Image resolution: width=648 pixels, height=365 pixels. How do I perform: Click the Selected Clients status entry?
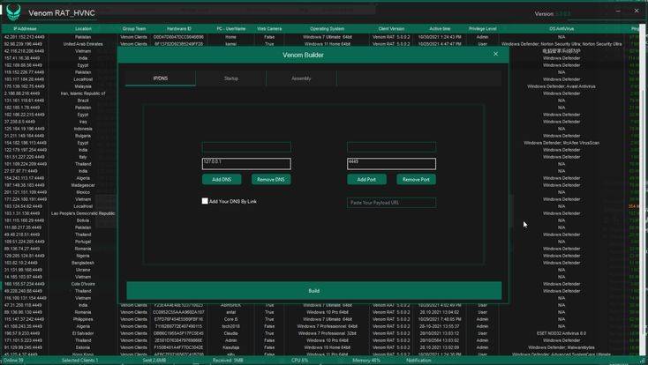tap(79, 361)
